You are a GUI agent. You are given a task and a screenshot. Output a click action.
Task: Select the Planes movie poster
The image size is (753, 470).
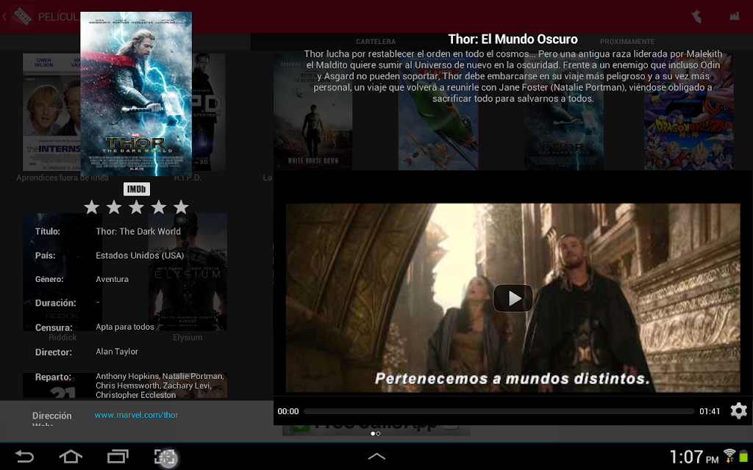(438, 112)
